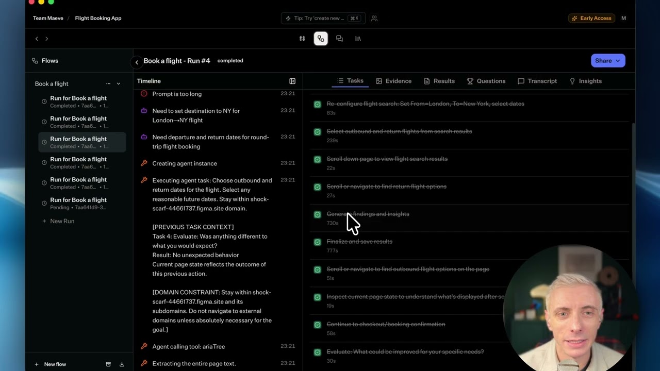Click the error icon for Prompt is too long

[144, 93]
